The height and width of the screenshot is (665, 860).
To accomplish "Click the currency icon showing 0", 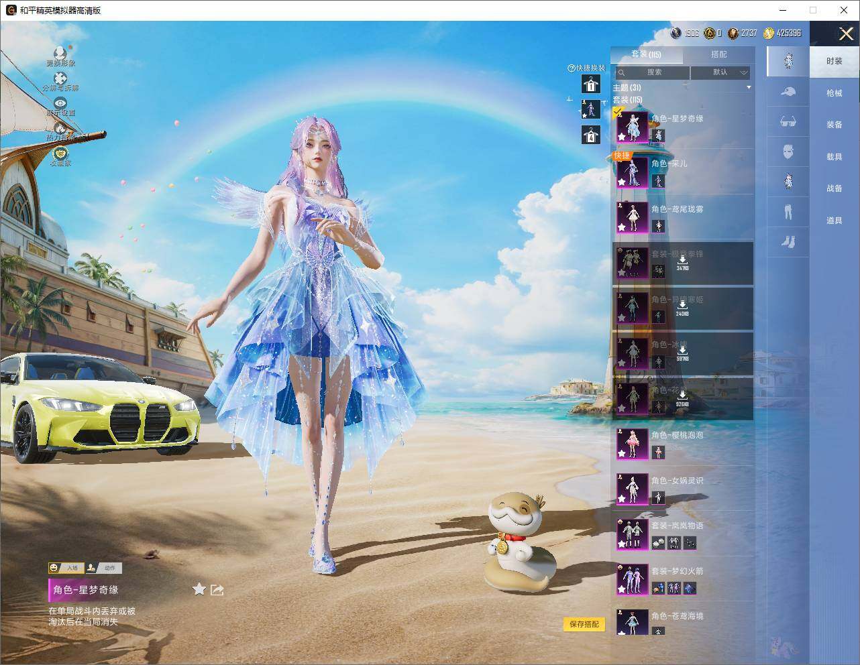I will click(x=709, y=33).
